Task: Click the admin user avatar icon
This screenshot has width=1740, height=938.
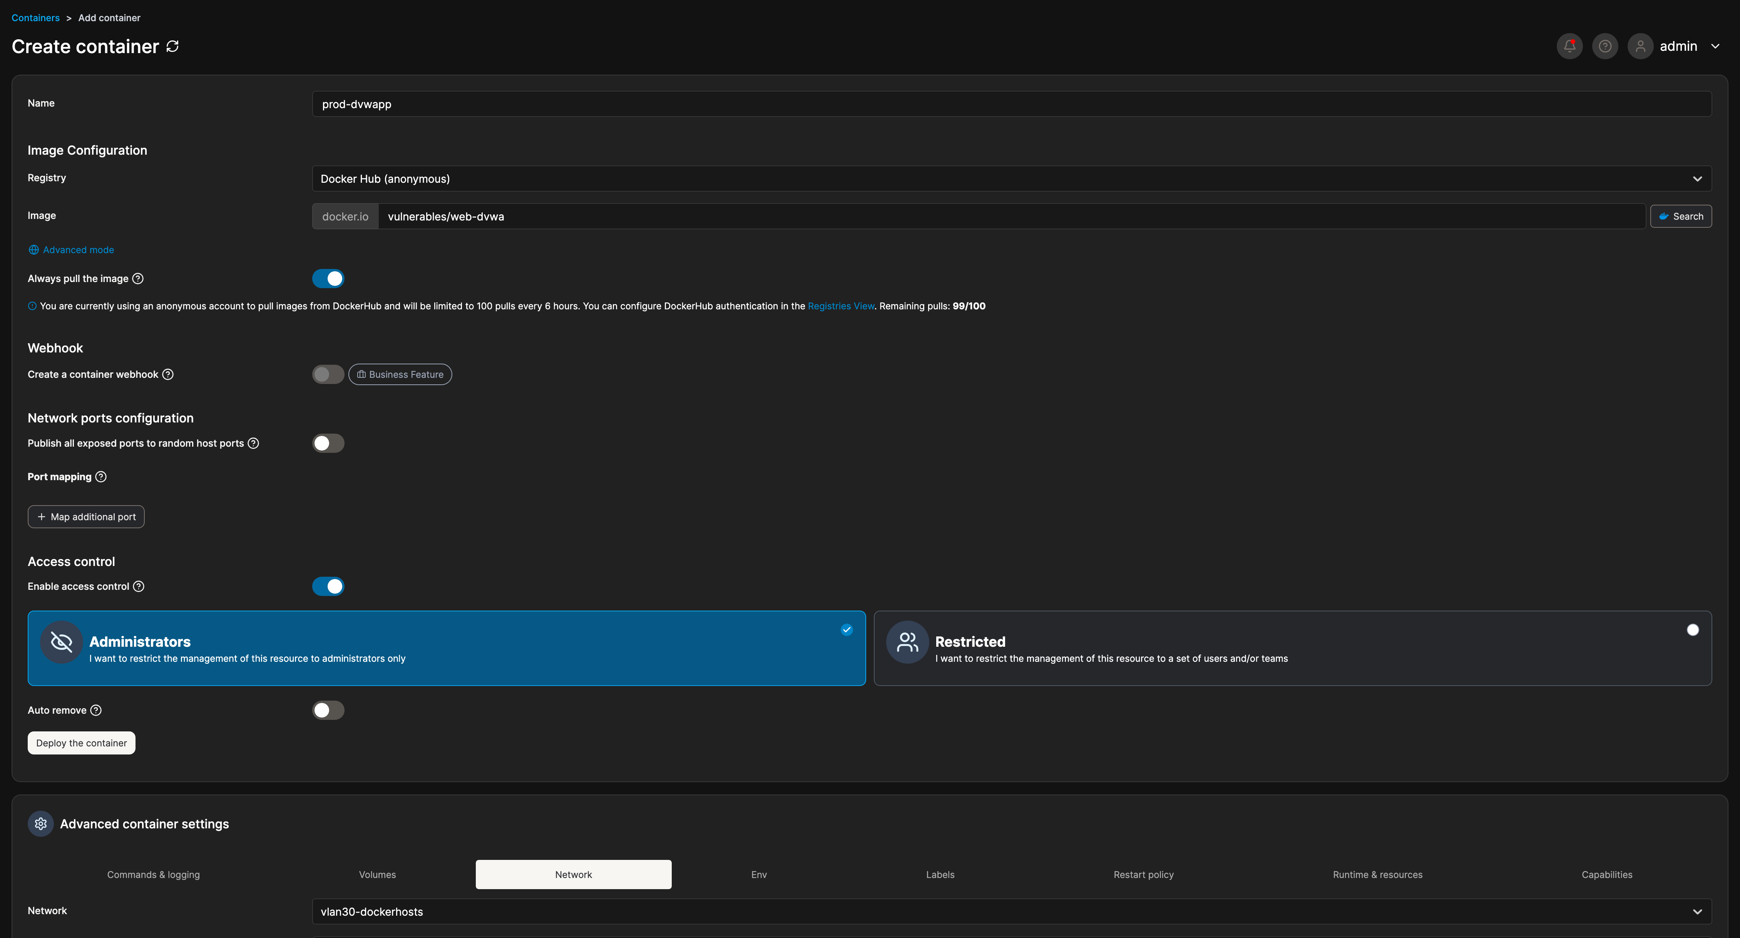Action: tap(1640, 47)
